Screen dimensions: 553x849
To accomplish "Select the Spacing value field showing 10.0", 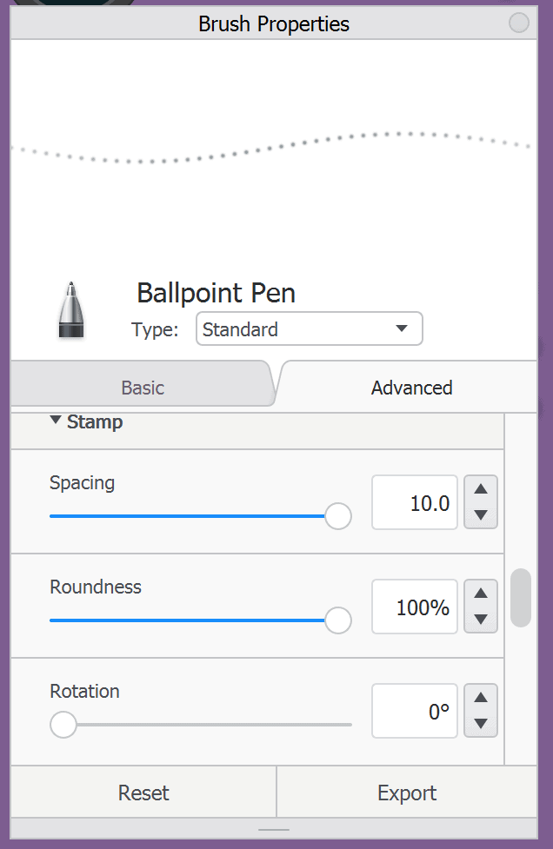I will (x=415, y=502).
